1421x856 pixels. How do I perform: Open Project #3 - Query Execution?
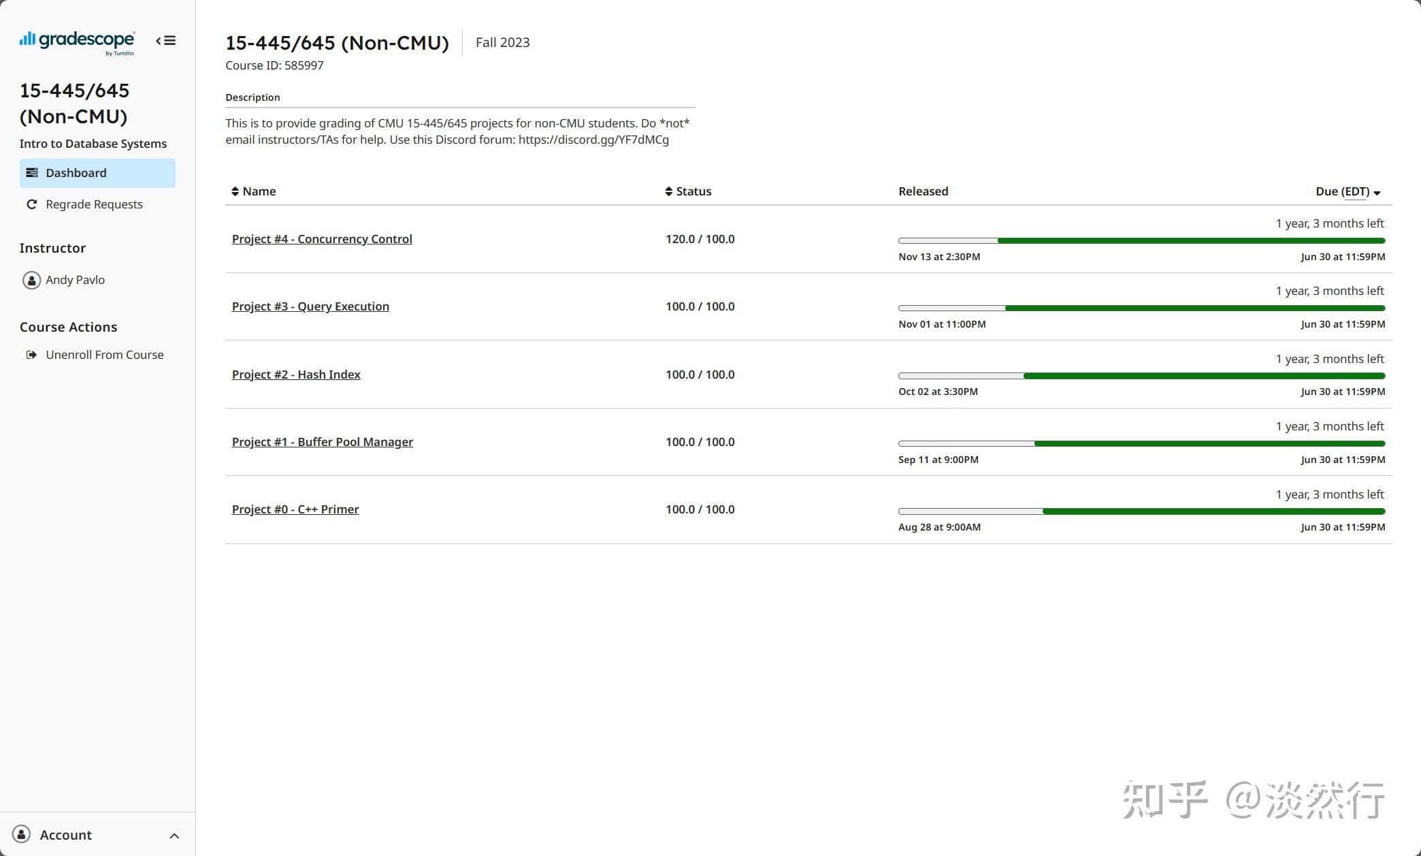click(x=310, y=306)
